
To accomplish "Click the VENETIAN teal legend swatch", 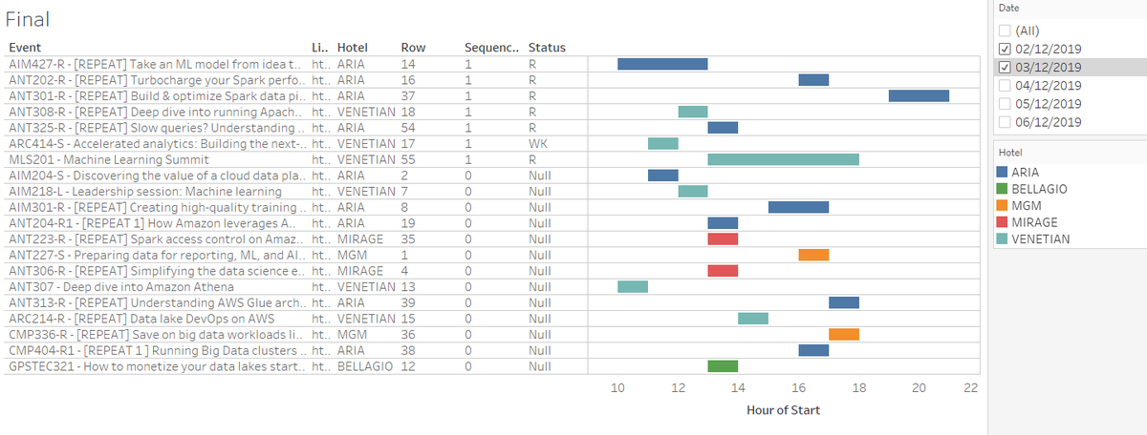I will (1003, 238).
